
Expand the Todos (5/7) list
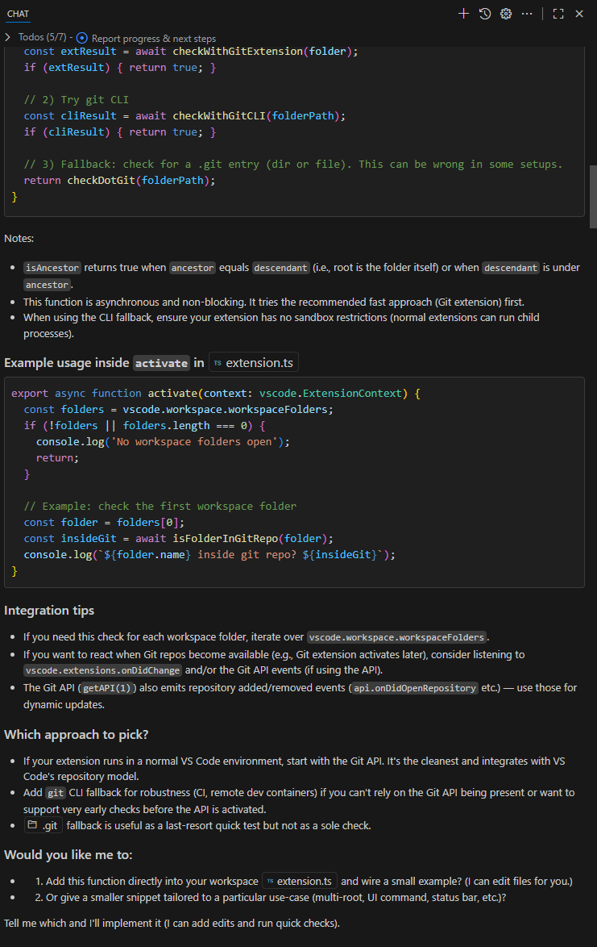pos(8,38)
